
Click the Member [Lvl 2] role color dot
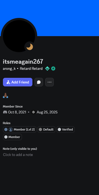point(6,129)
